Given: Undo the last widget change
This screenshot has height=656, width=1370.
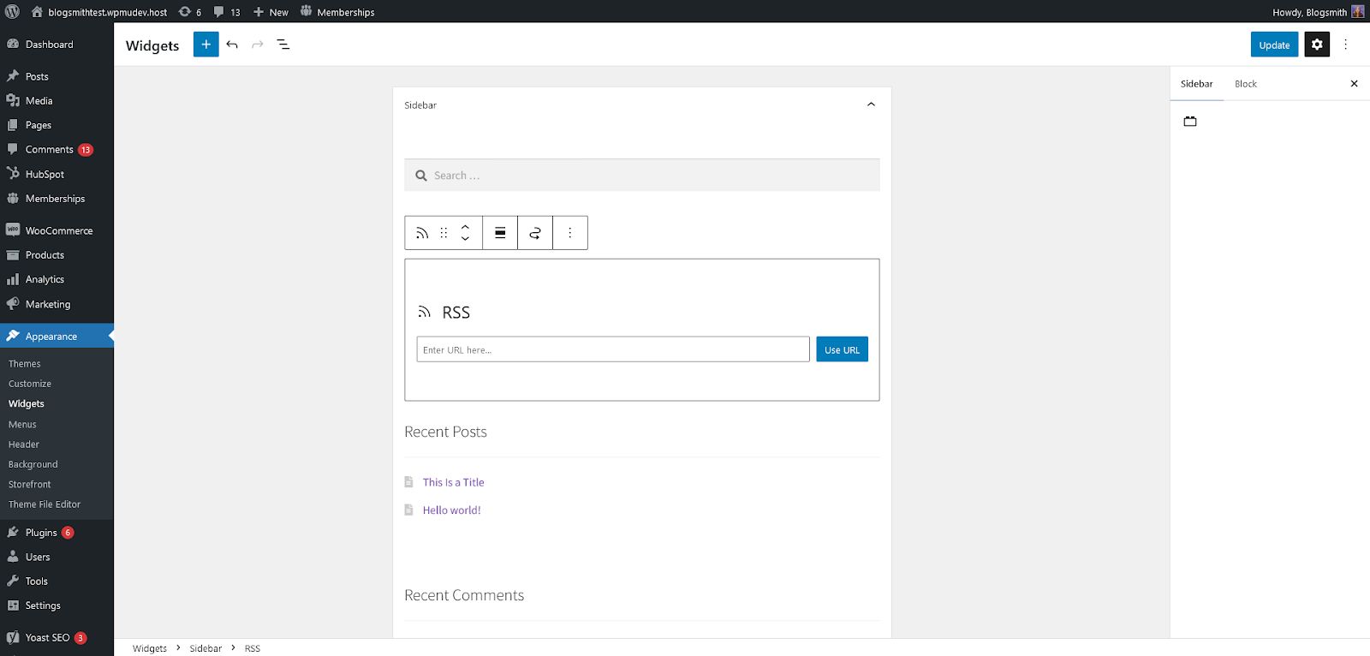Looking at the screenshot, I should (x=232, y=45).
